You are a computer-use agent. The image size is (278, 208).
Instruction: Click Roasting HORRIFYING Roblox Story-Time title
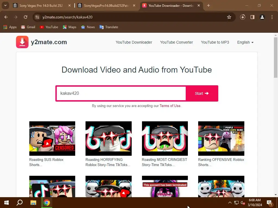(108, 162)
